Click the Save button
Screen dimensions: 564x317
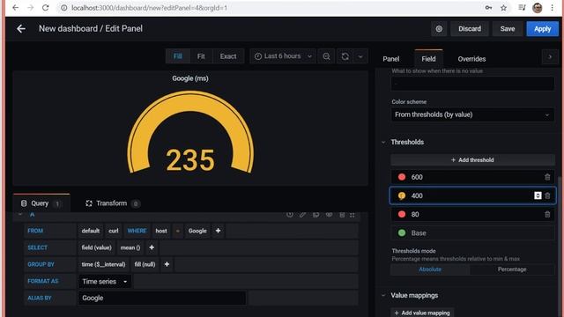click(x=508, y=29)
